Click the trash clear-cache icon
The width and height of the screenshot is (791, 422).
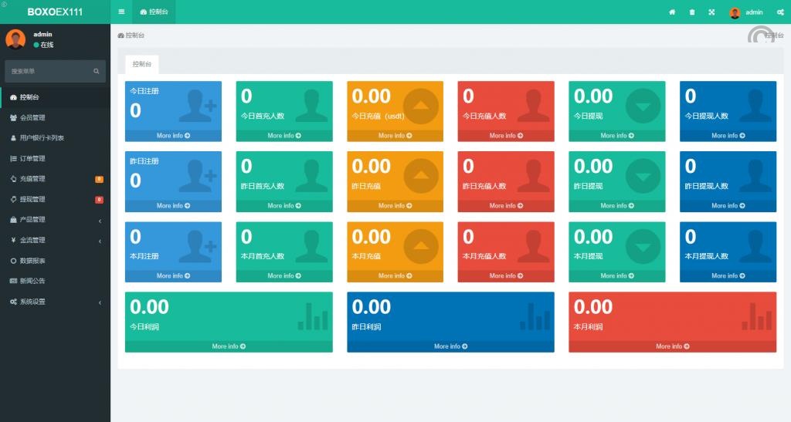(691, 12)
